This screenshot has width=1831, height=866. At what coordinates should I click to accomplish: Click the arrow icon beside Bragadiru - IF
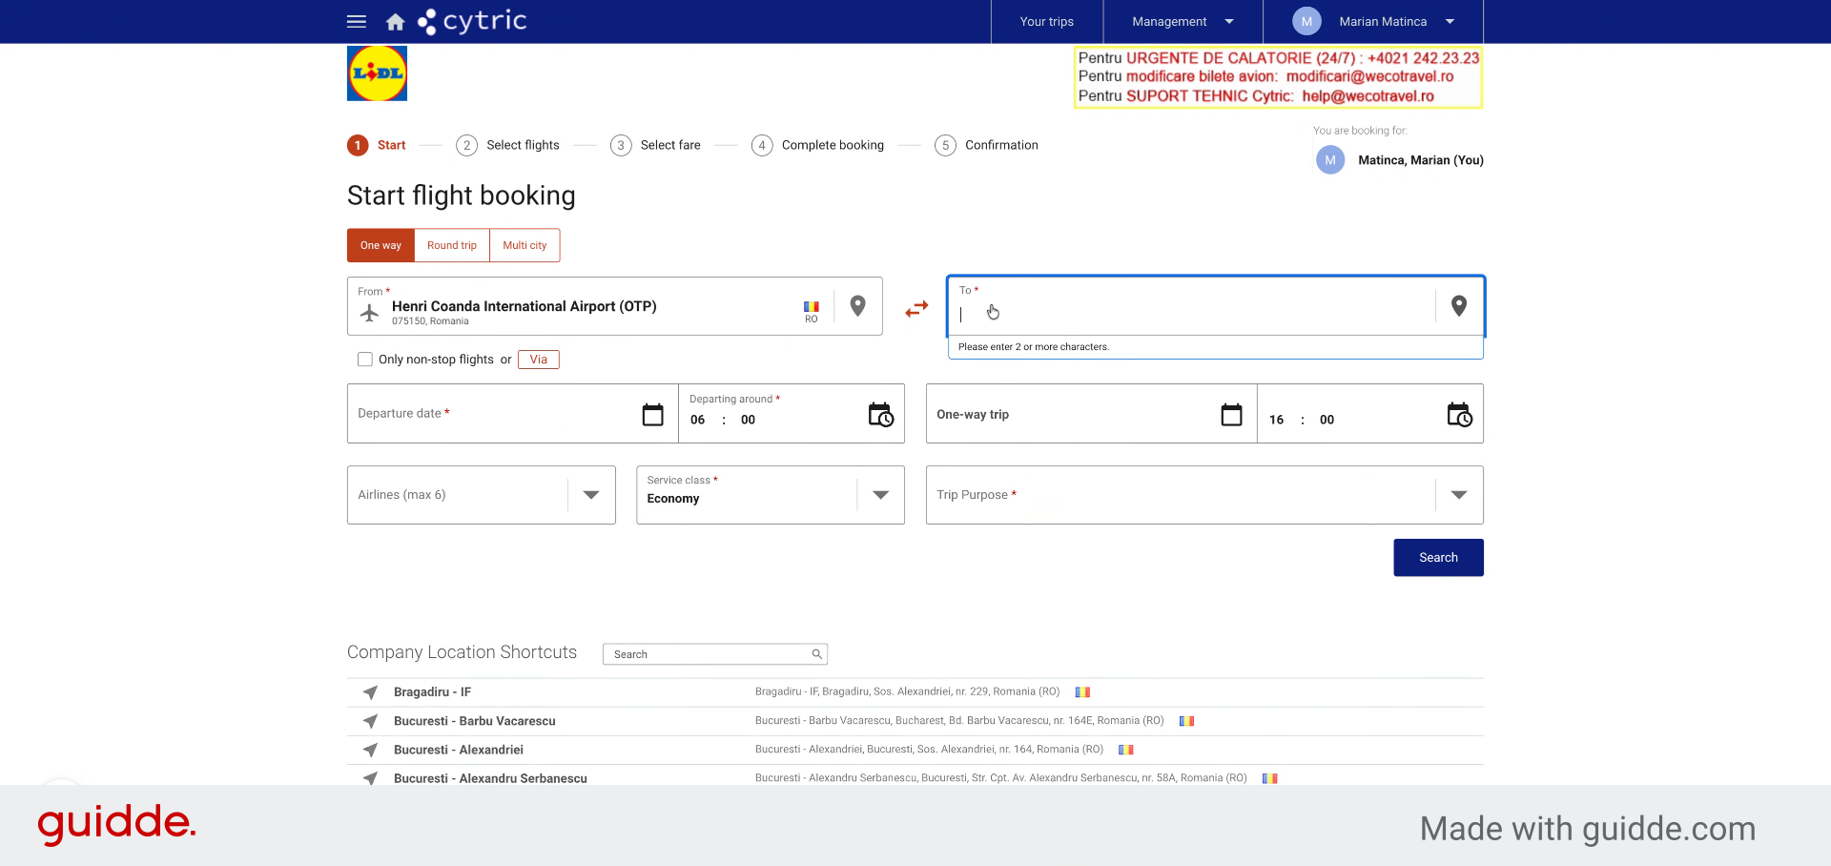point(370,692)
